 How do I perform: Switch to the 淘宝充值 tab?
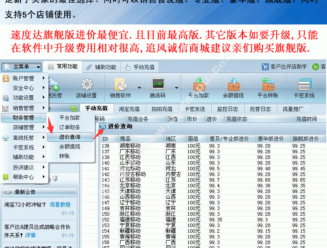click(129, 109)
